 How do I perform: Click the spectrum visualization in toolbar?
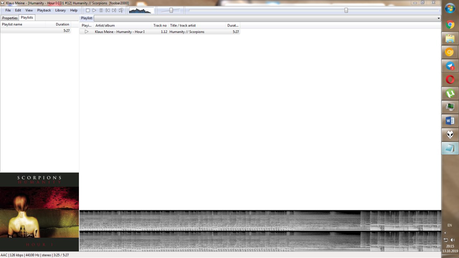point(141,10)
